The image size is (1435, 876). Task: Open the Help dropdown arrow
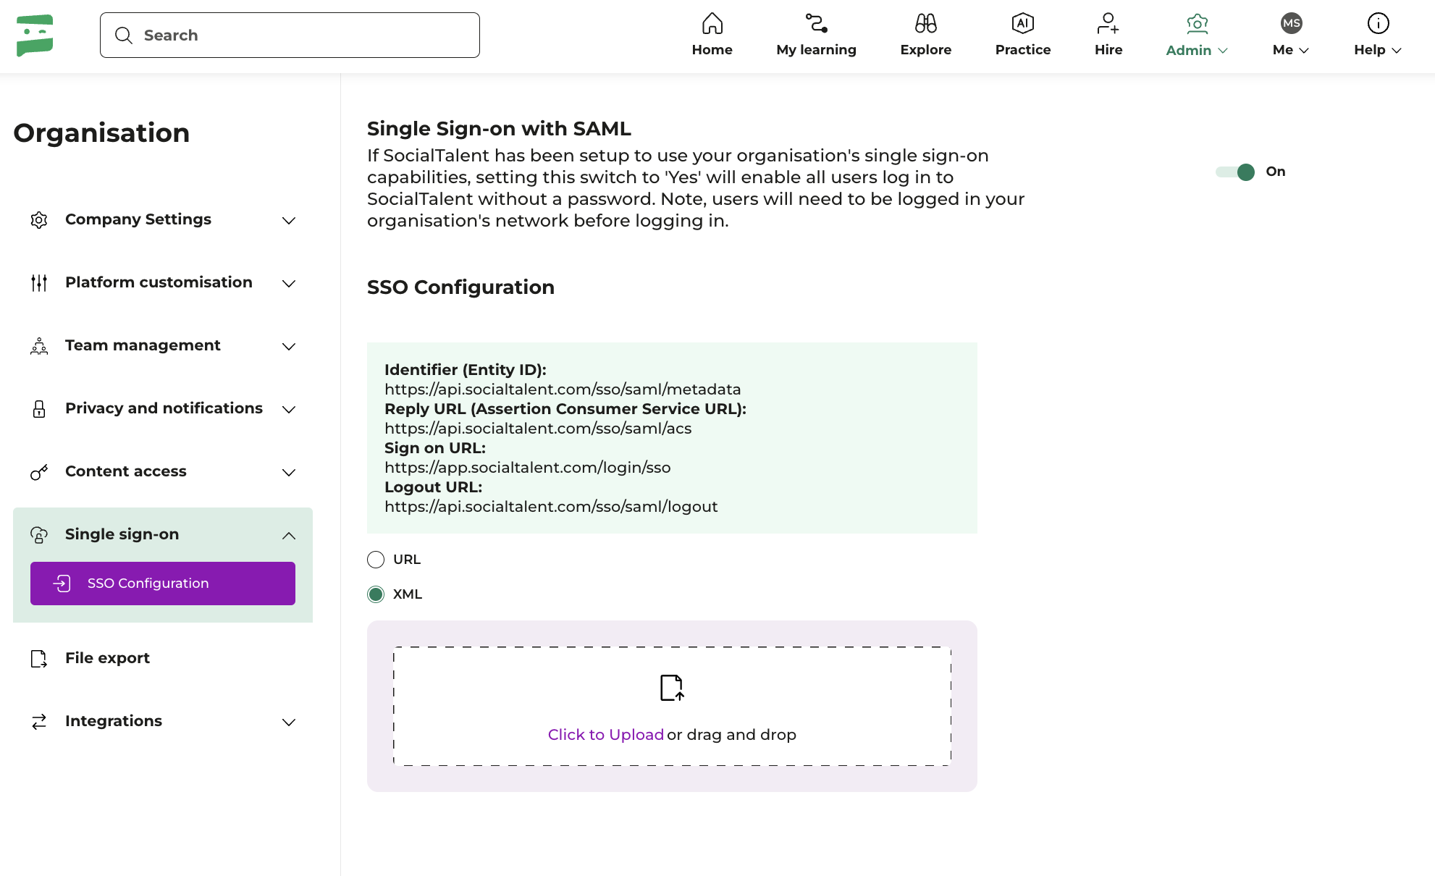(1397, 51)
